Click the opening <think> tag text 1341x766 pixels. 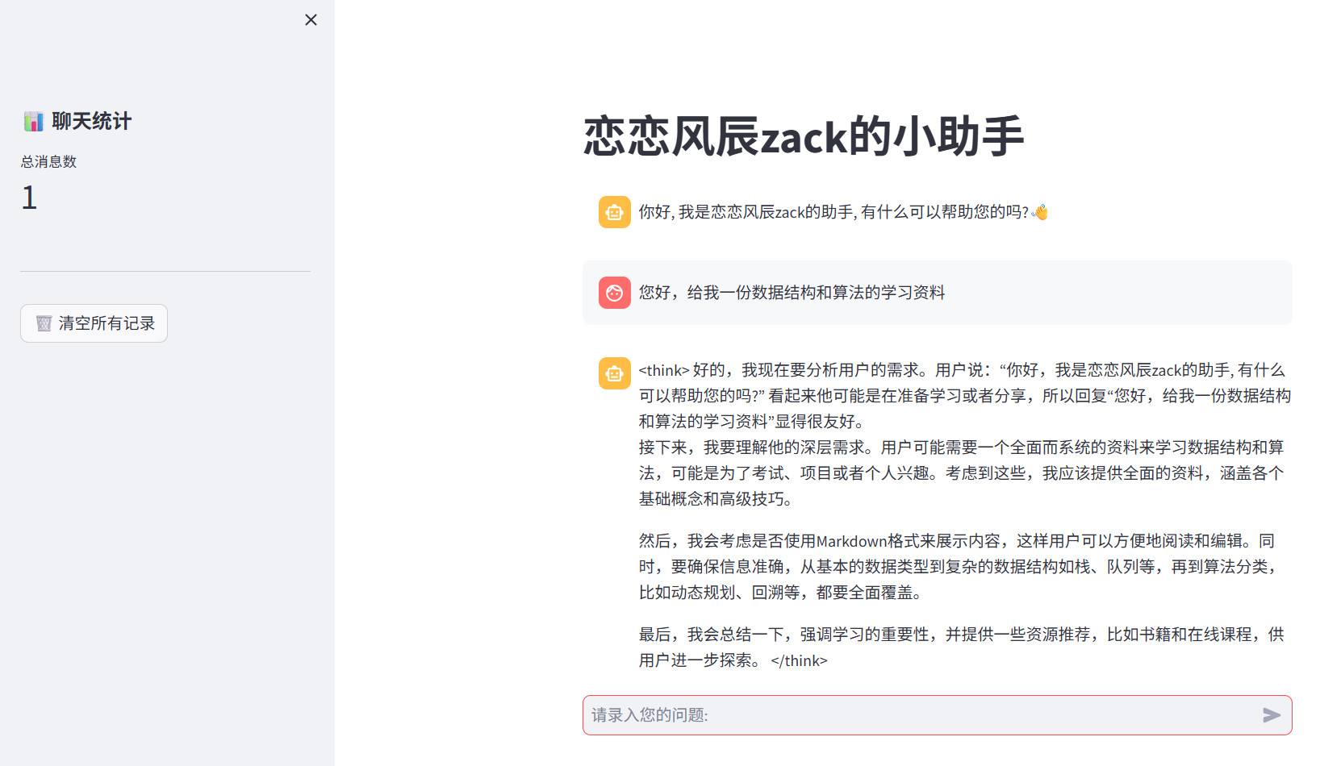tap(664, 370)
